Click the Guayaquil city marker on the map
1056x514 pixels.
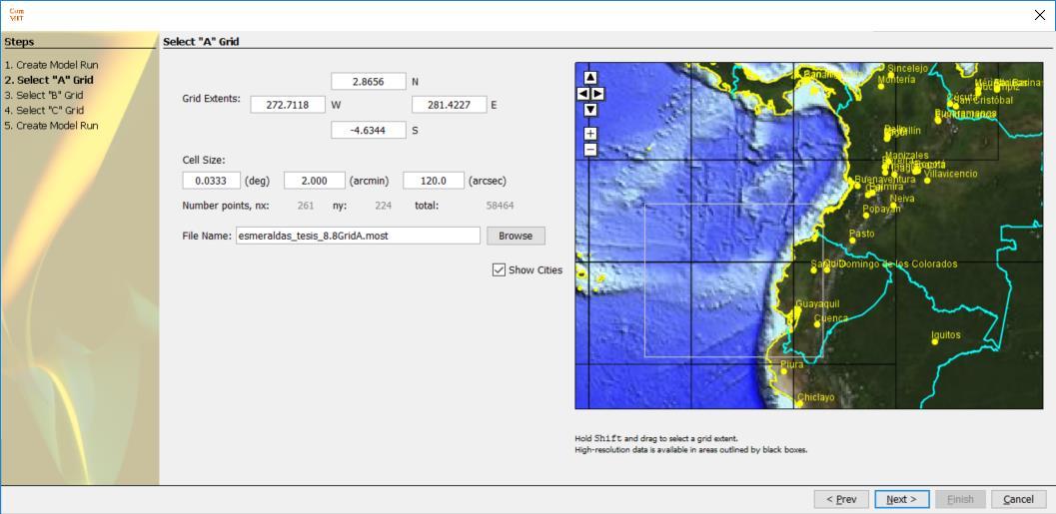coord(798,311)
